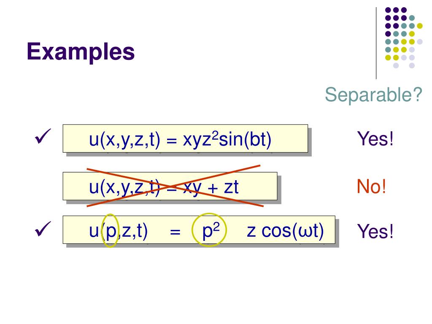This screenshot has width=432, height=324.
Task: Click the checkmark beside the third equation
Action: pos(43,229)
